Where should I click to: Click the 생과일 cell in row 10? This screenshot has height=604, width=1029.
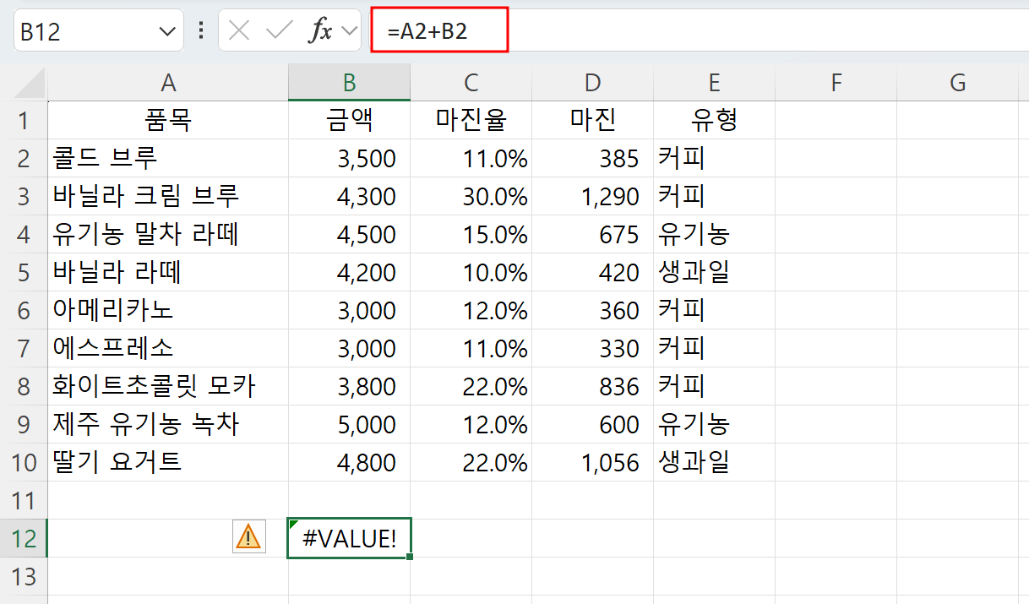tap(714, 462)
